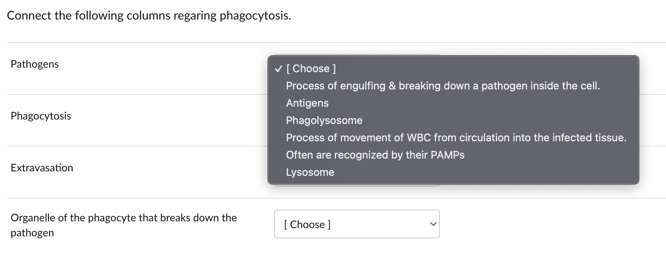Image resolution: width=666 pixels, height=254 pixels.
Task: Choose "Phagolysosome" in the dropdown list
Action: point(324,120)
